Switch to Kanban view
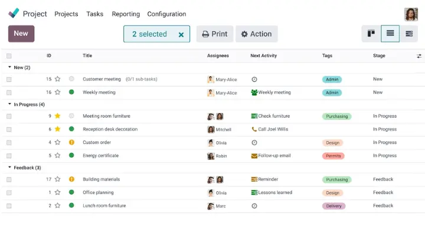The height and width of the screenshot is (237, 425). [371, 34]
